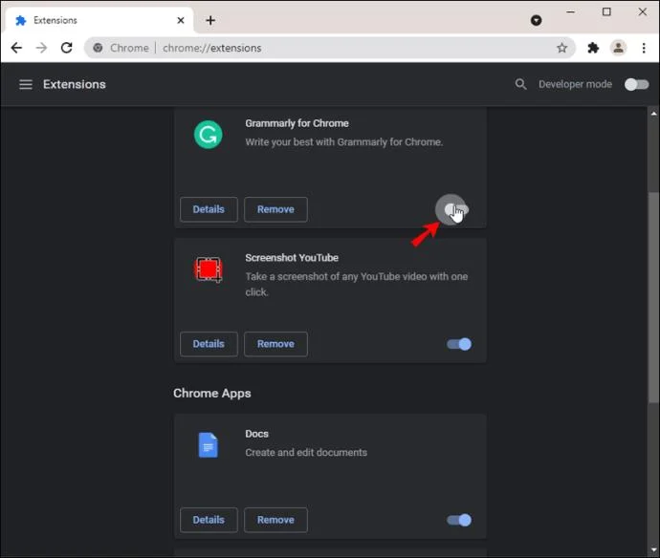Image resolution: width=660 pixels, height=558 pixels.
Task: Remove the Grammarly for Chrome extension
Action: (x=275, y=209)
